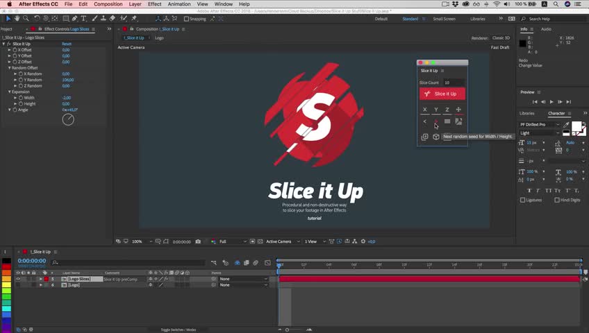
Task: Reset the Slice it Up effect
Action: click(67, 44)
